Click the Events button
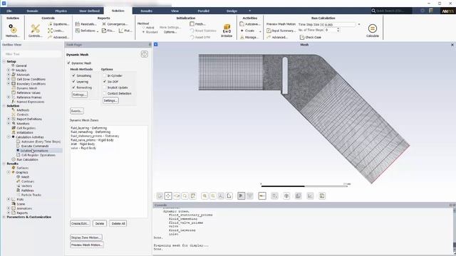Viewport: 456px width, 256px height. pyautogui.click(x=77, y=111)
